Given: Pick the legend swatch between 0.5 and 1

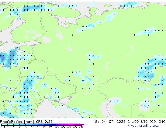Looking at the screenshot, I should tap(10, 125).
